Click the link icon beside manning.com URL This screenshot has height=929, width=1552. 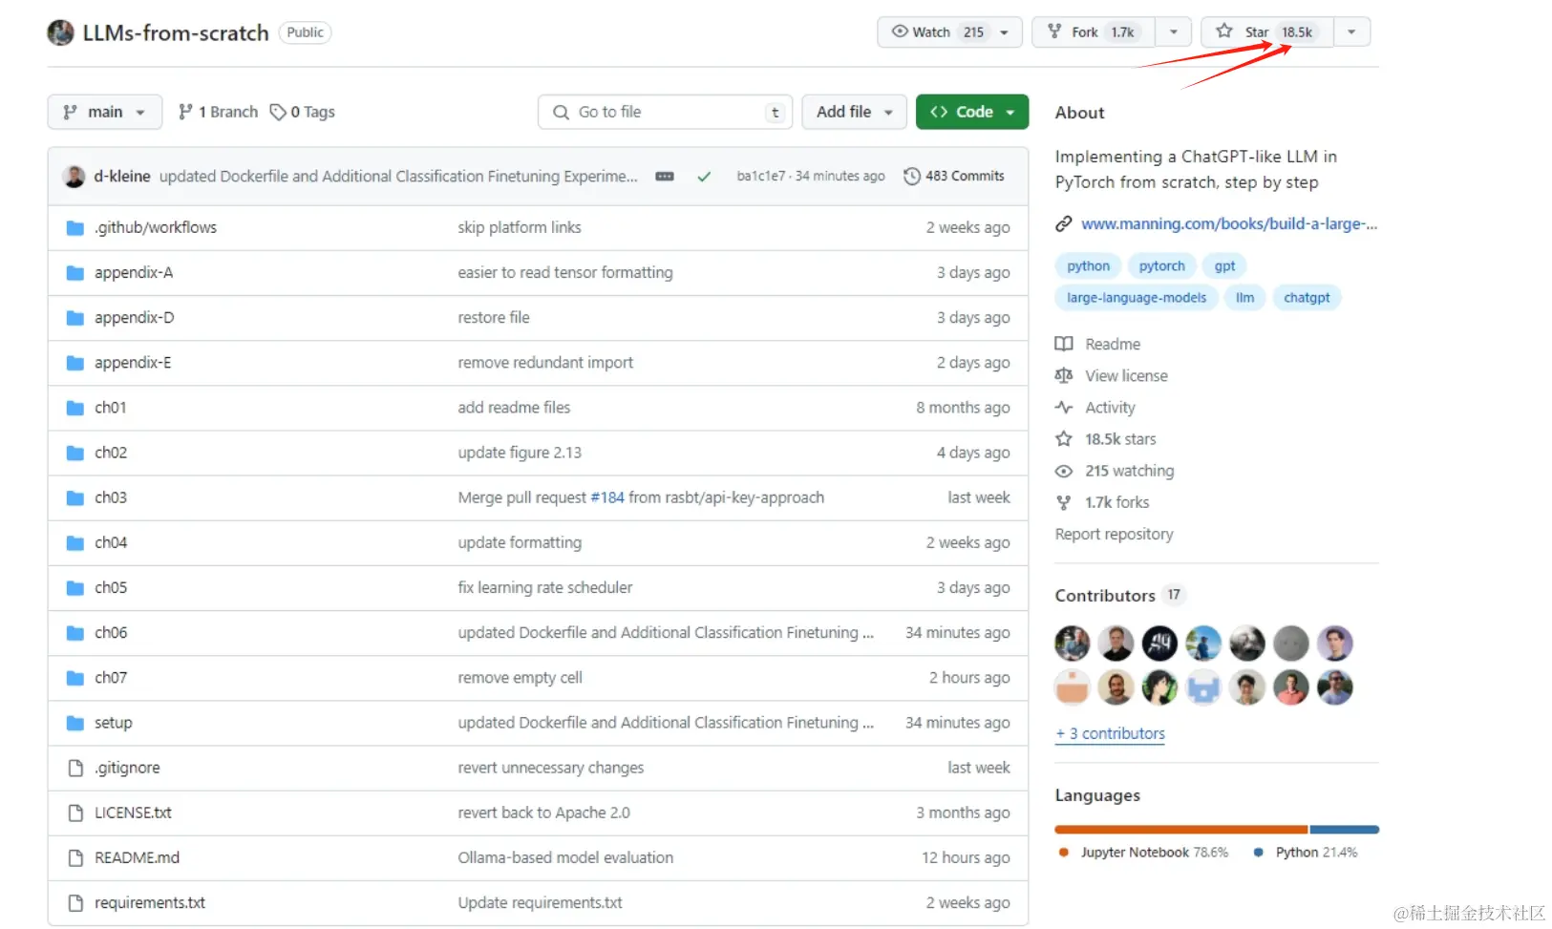(1063, 224)
